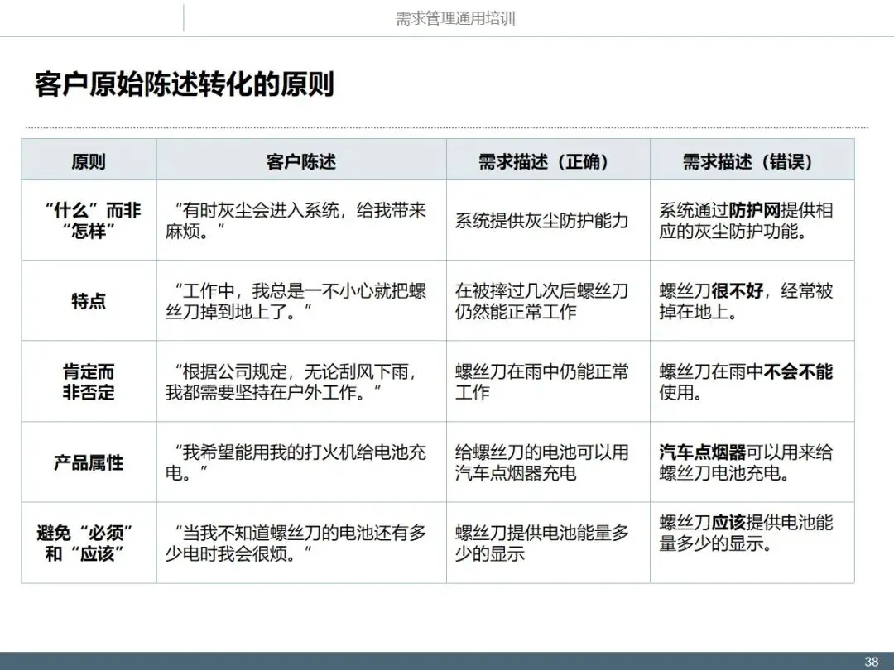Viewport: 894px width, 670px height.
Task: Click the 特点 principle cell
Action: tap(89, 301)
